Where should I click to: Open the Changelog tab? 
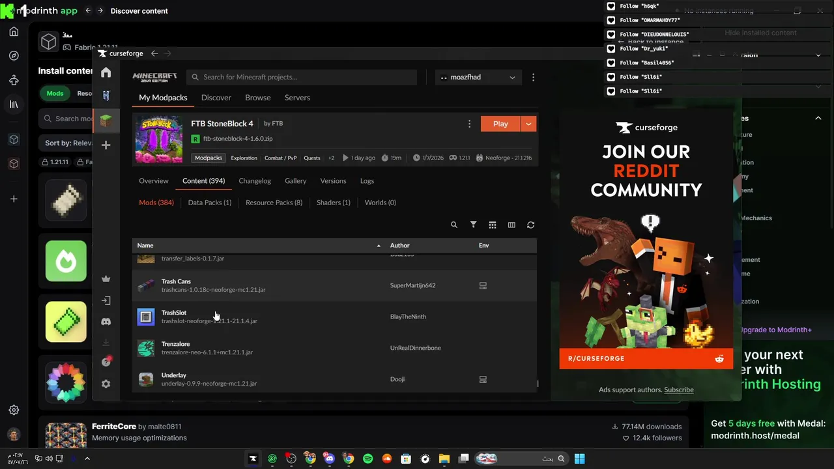point(255,181)
